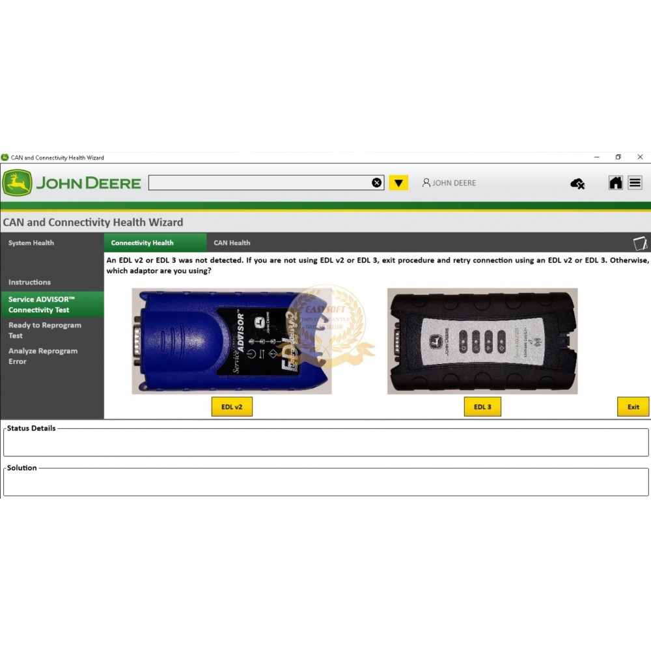
Task: Select the Connectivity Health tab
Action: pyautogui.click(x=156, y=243)
